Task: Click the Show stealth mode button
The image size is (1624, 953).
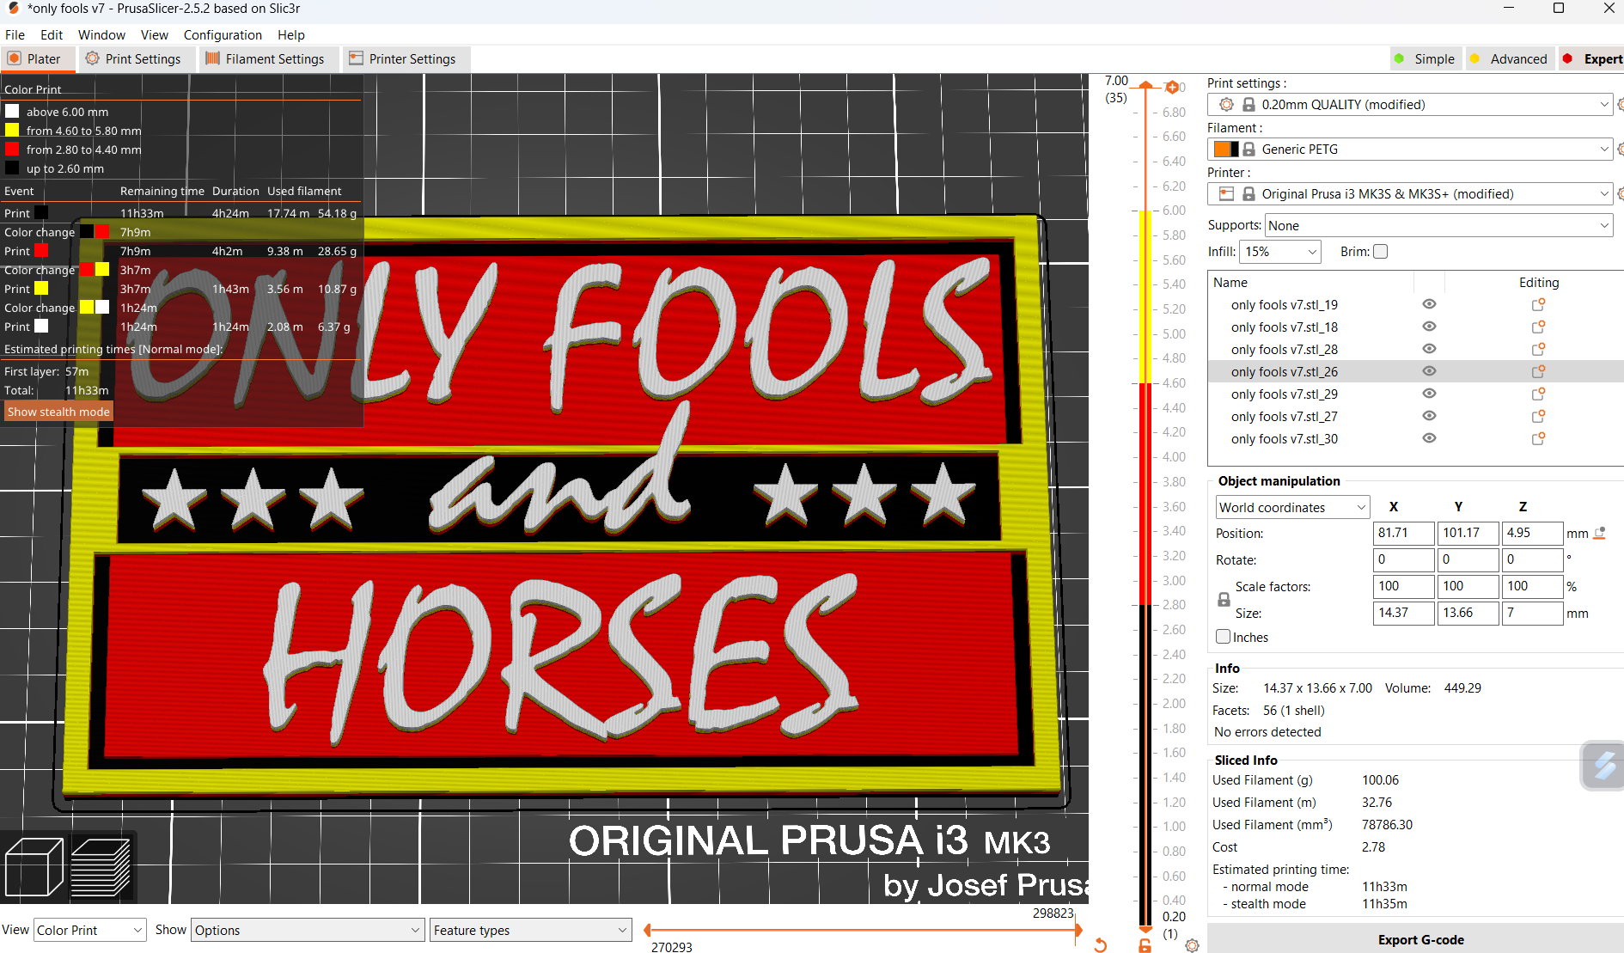Action: coord(58,412)
